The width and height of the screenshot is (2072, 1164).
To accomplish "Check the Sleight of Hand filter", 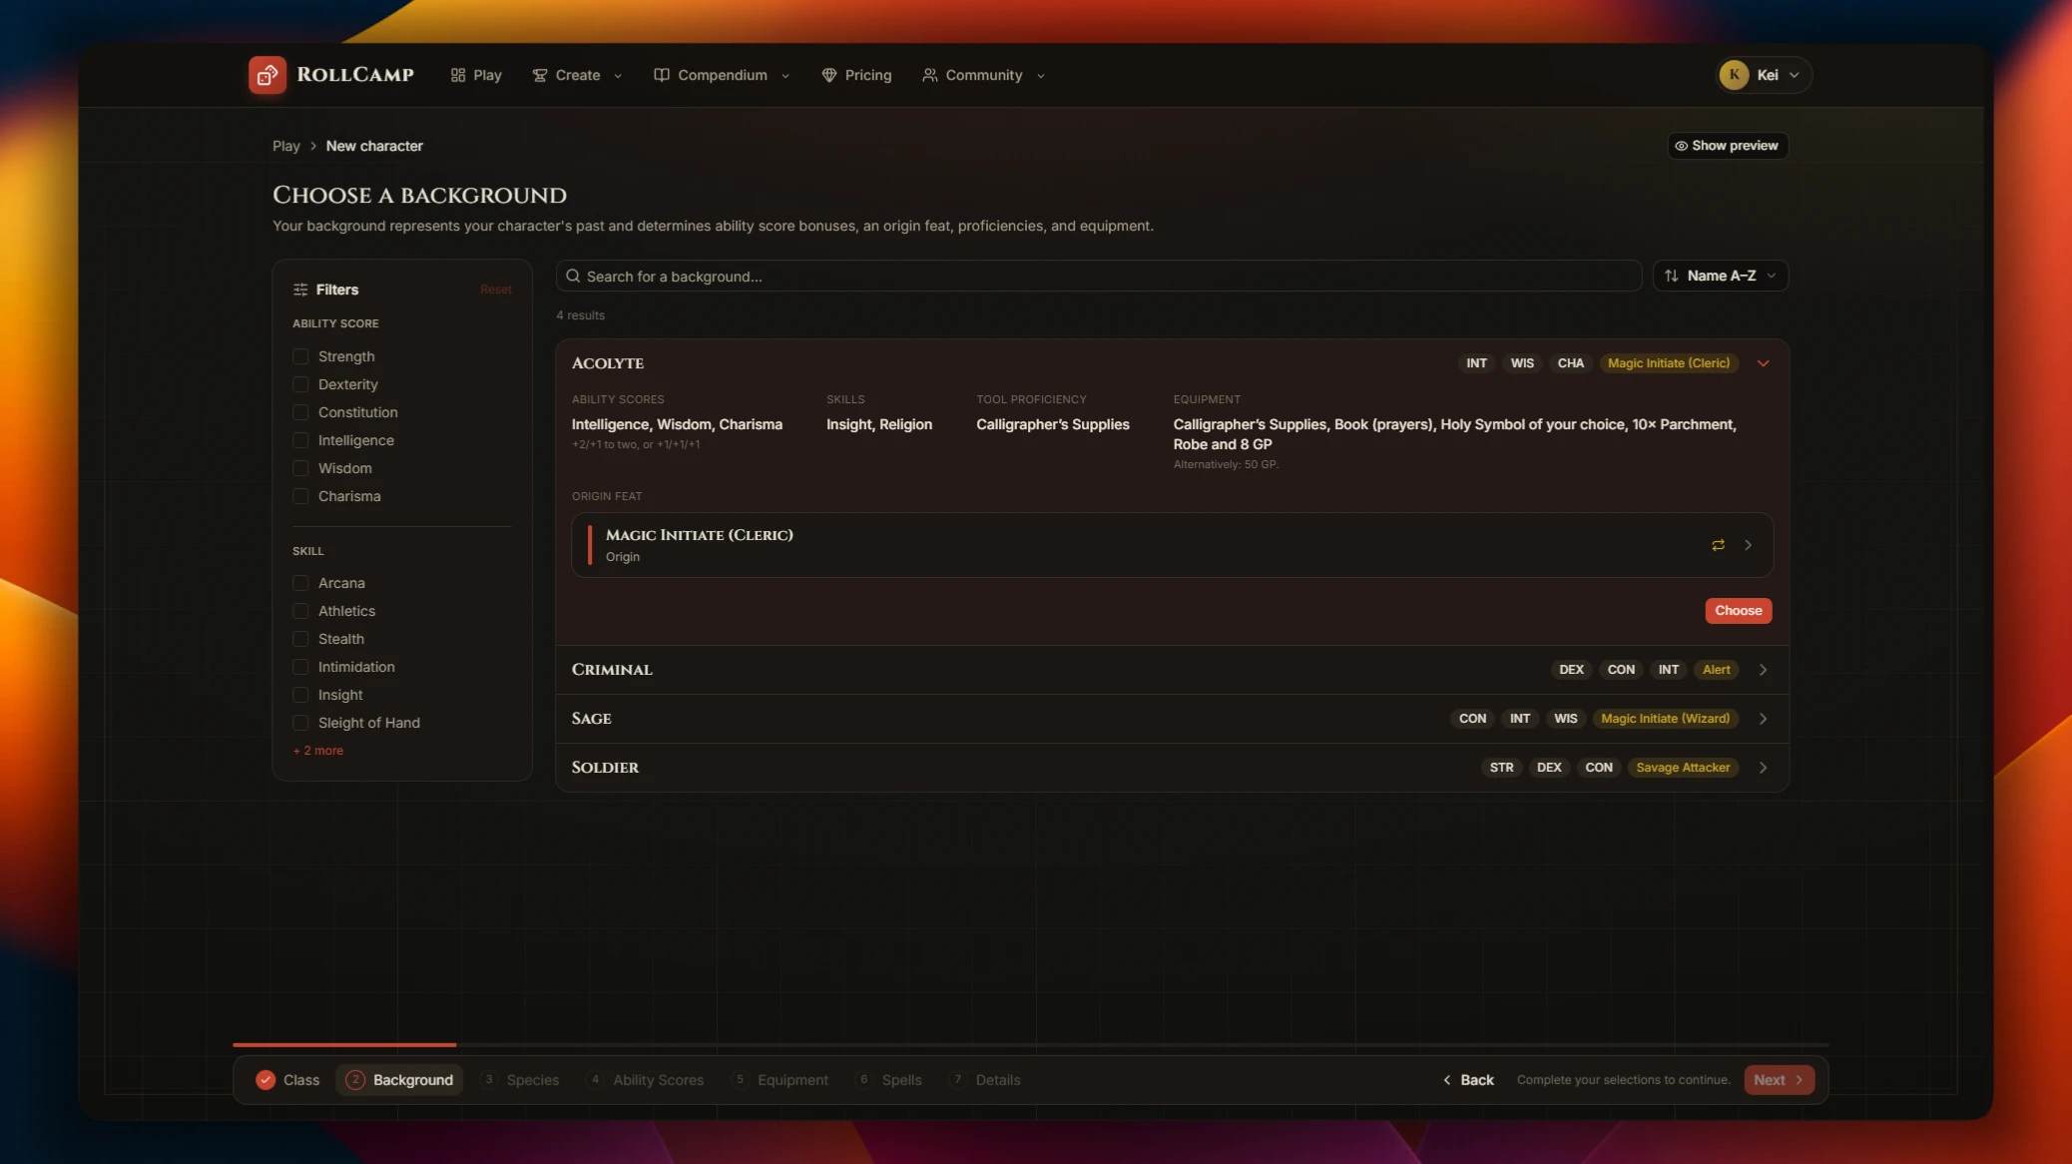I will (x=300, y=723).
